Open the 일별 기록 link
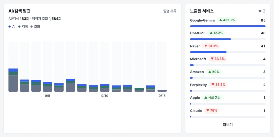 click(170, 11)
